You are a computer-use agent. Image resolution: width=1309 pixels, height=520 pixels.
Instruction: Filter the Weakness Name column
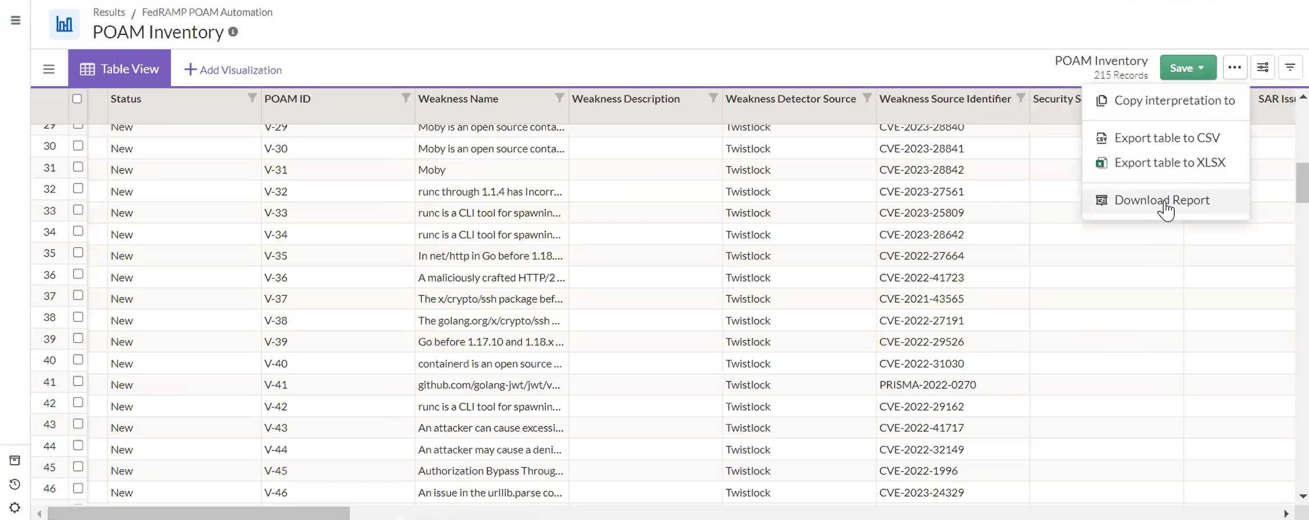tap(559, 98)
